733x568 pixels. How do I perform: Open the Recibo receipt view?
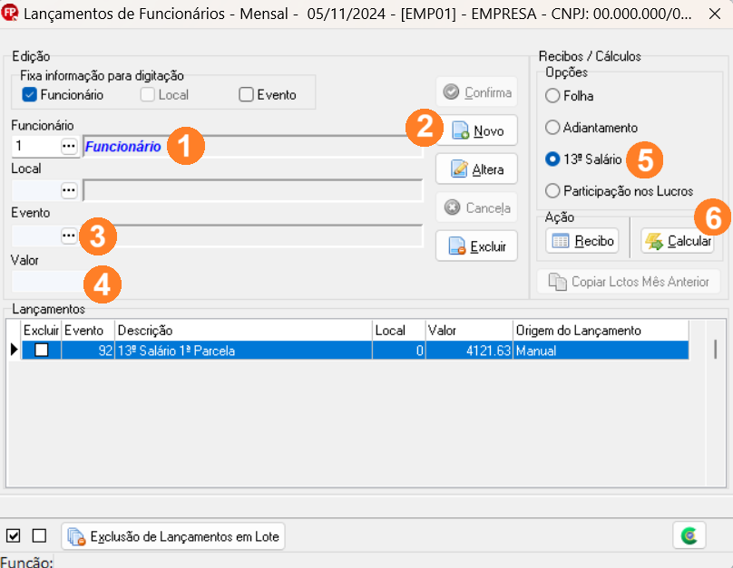pos(582,241)
